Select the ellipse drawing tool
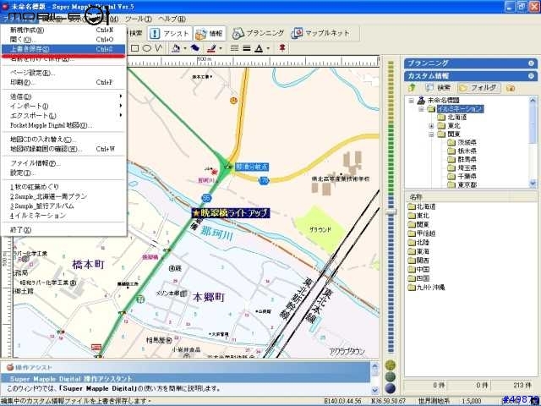Image resolution: width=541 pixels, height=406 pixels. [146, 48]
